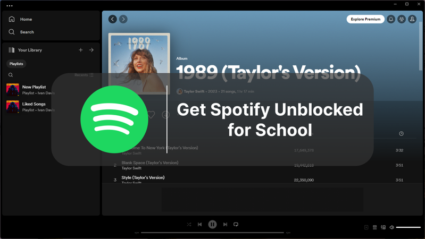
Task: Click the Home house icon
Action: click(x=12, y=19)
